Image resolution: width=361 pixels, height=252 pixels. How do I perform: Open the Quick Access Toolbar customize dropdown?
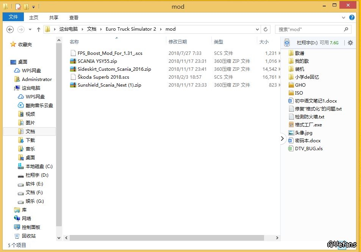point(34,7)
